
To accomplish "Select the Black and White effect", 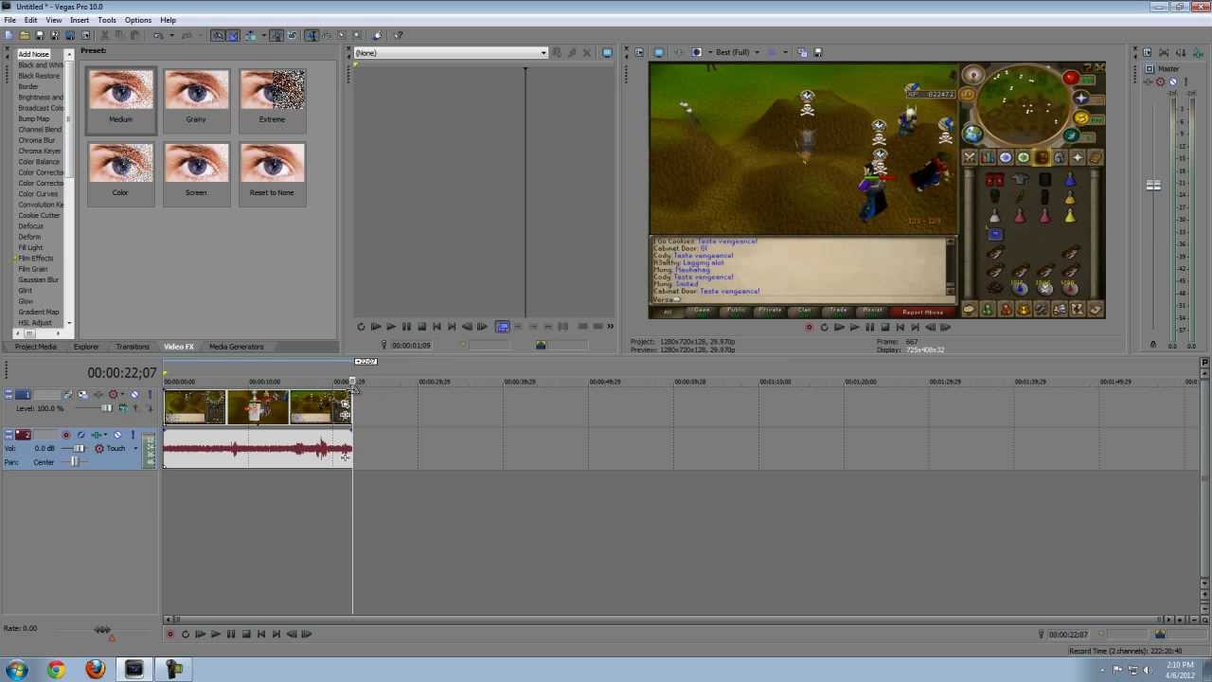I will [x=41, y=64].
